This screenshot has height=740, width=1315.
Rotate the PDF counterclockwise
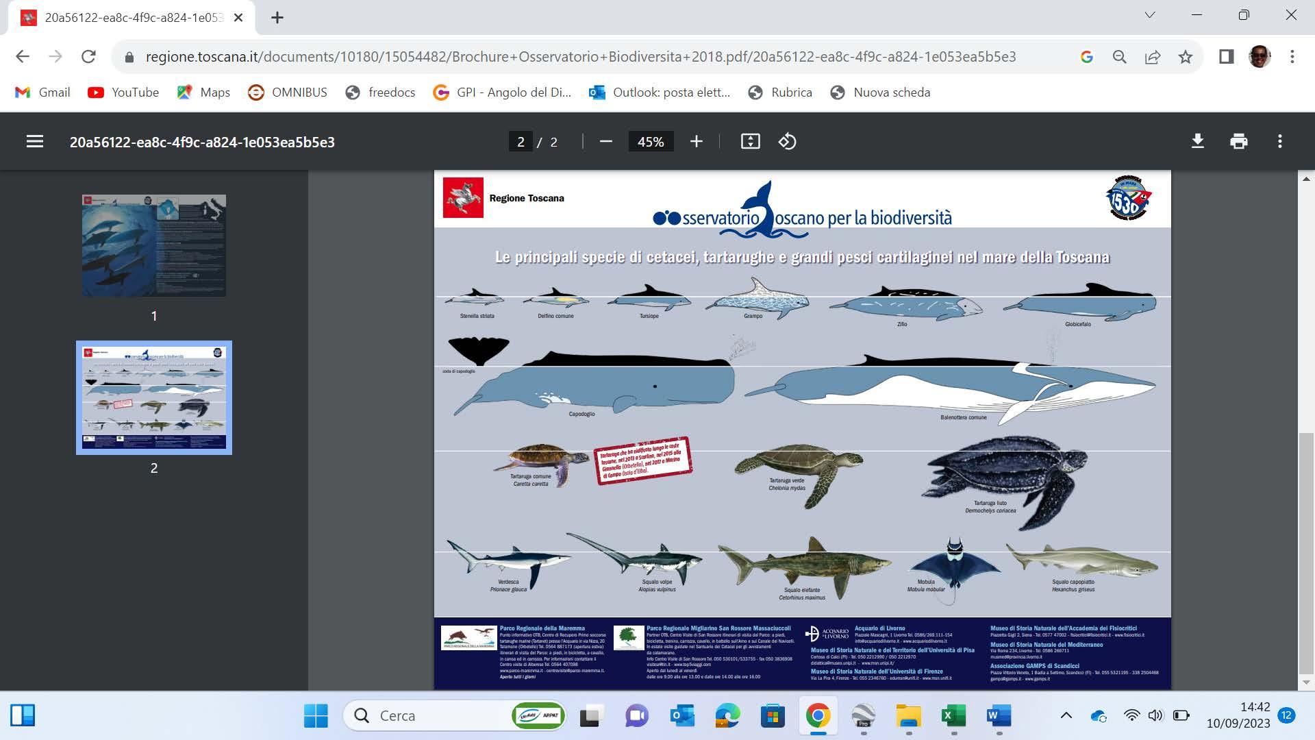pyautogui.click(x=787, y=142)
